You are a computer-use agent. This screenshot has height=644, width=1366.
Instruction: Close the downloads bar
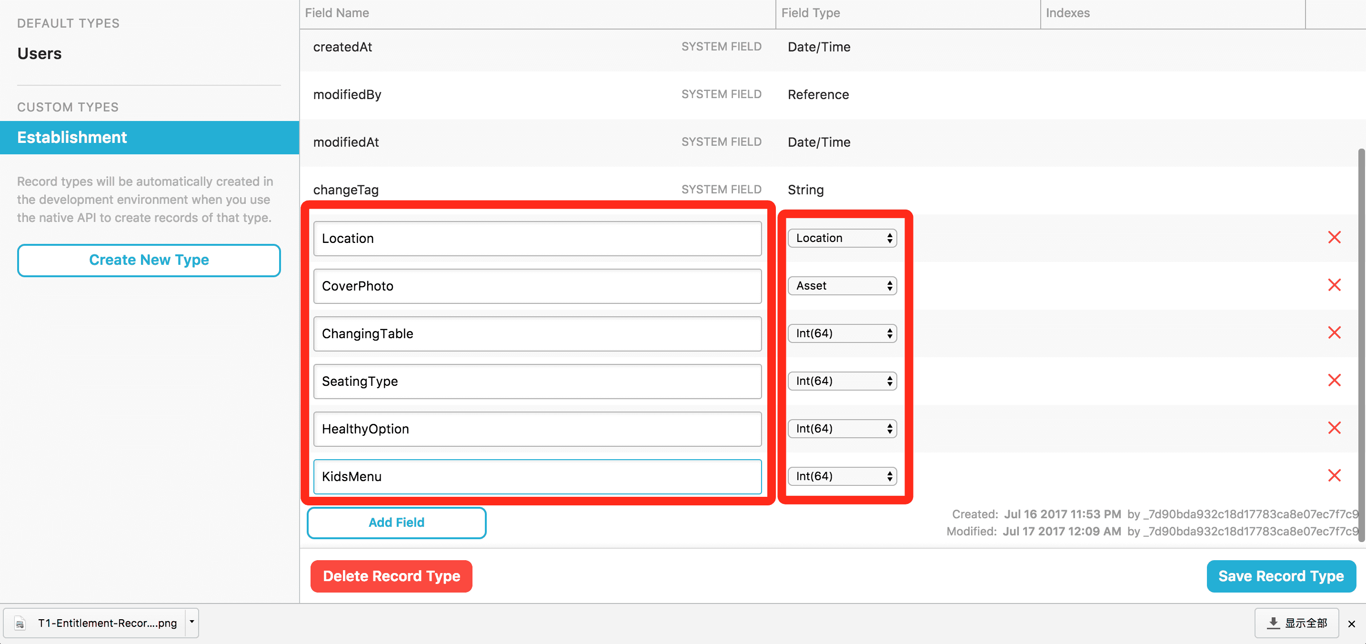tap(1351, 624)
